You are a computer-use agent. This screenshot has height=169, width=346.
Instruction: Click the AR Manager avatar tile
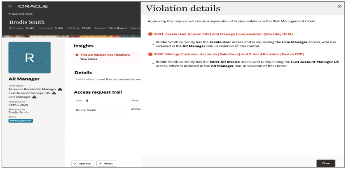point(29,57)
